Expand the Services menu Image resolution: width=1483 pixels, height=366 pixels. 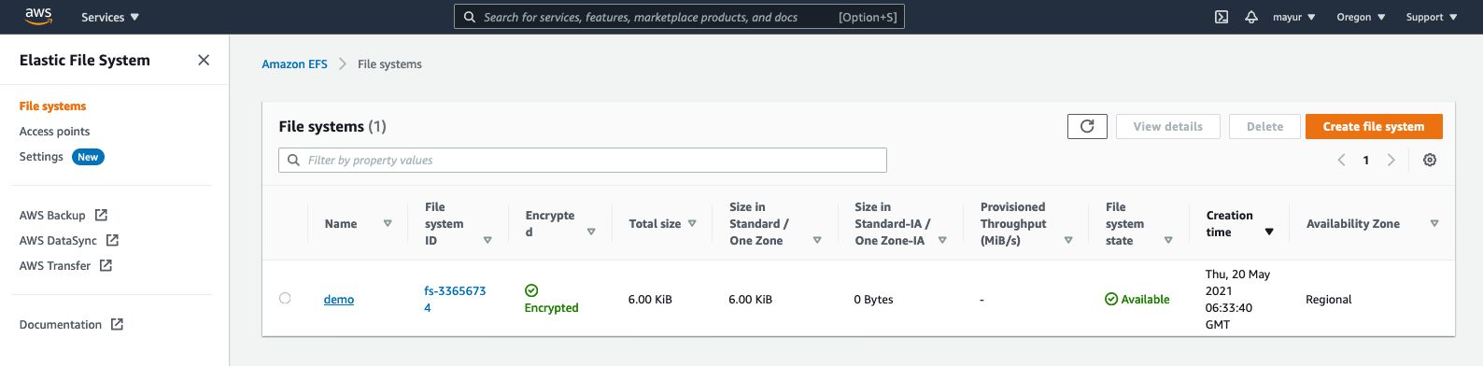click(110, 17)
